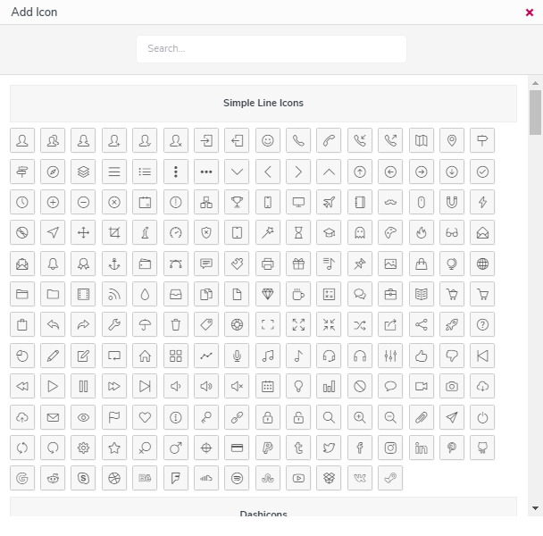Select the anchor icon

point(114,264)
